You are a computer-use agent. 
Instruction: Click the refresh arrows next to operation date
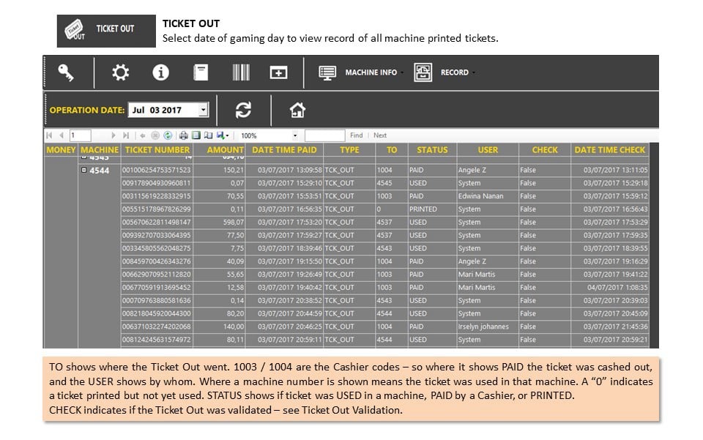point(243,110)
